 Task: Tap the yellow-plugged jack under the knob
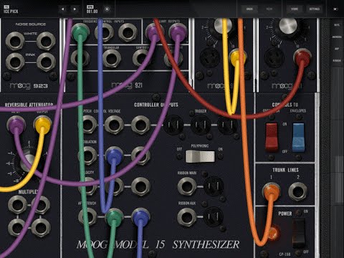pyautogui.click(x=236, y=58)
